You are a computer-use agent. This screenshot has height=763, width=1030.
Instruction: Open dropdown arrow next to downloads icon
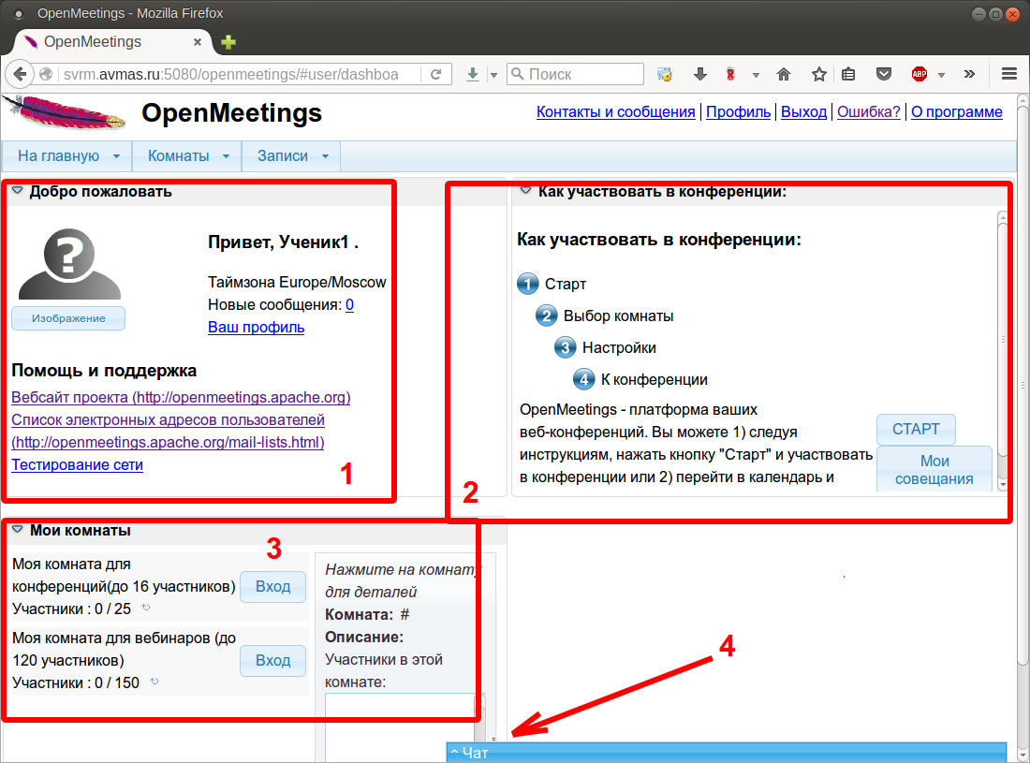pos(494,75)
